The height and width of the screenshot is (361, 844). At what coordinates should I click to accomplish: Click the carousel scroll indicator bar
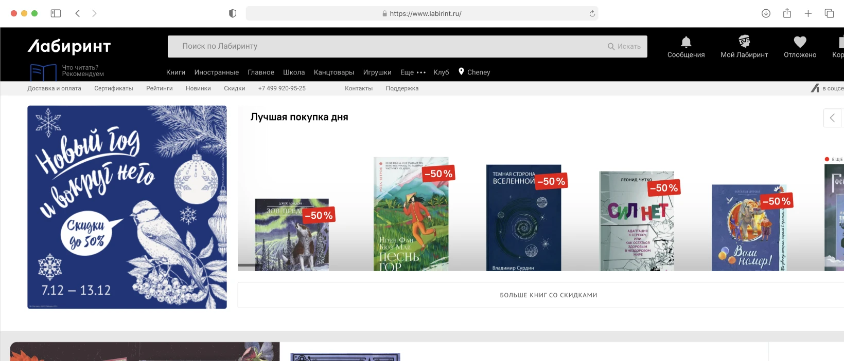coord(249,265)
